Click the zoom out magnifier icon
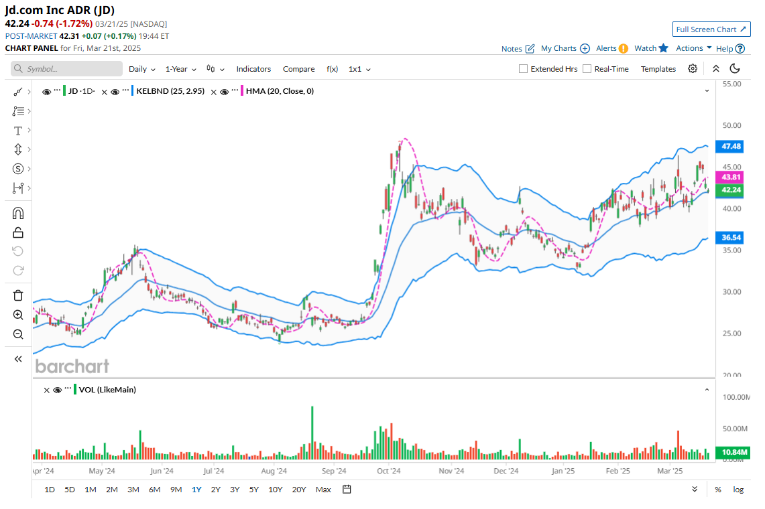The height and width of the screenshot is (509, 765). pyautogui.click(x=18, y=334)
